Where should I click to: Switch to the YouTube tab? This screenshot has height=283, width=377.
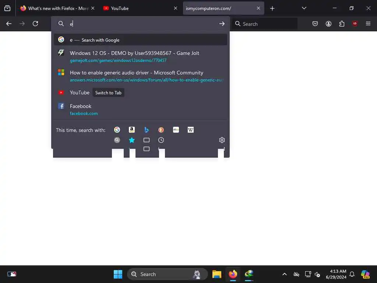click(140, 8)
